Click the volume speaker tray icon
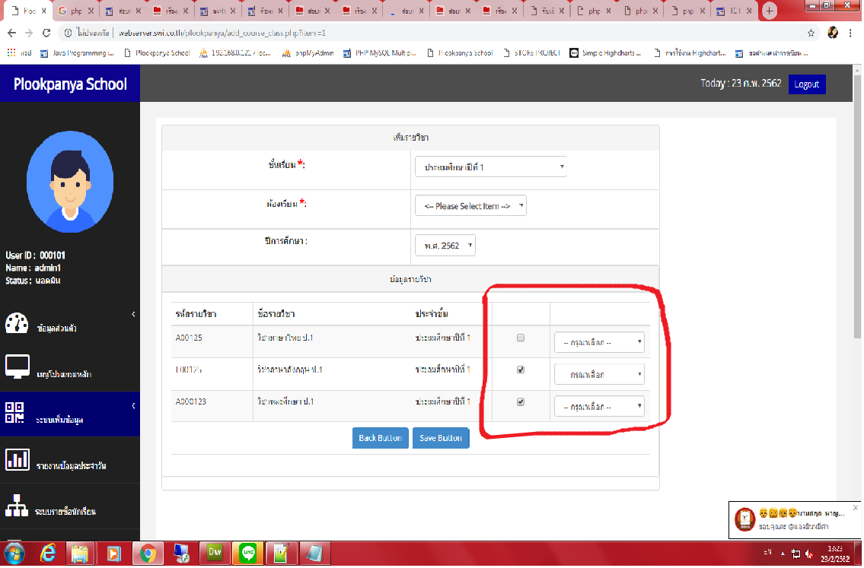Image resolution: width=864 pixels, height=568 pixels. 809,554
